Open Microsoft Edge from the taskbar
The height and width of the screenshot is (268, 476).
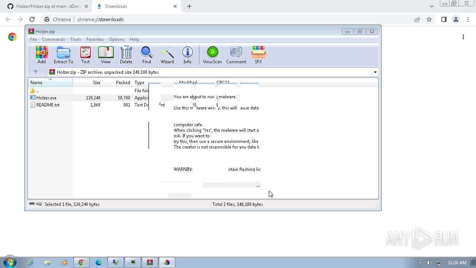point(99,262)
